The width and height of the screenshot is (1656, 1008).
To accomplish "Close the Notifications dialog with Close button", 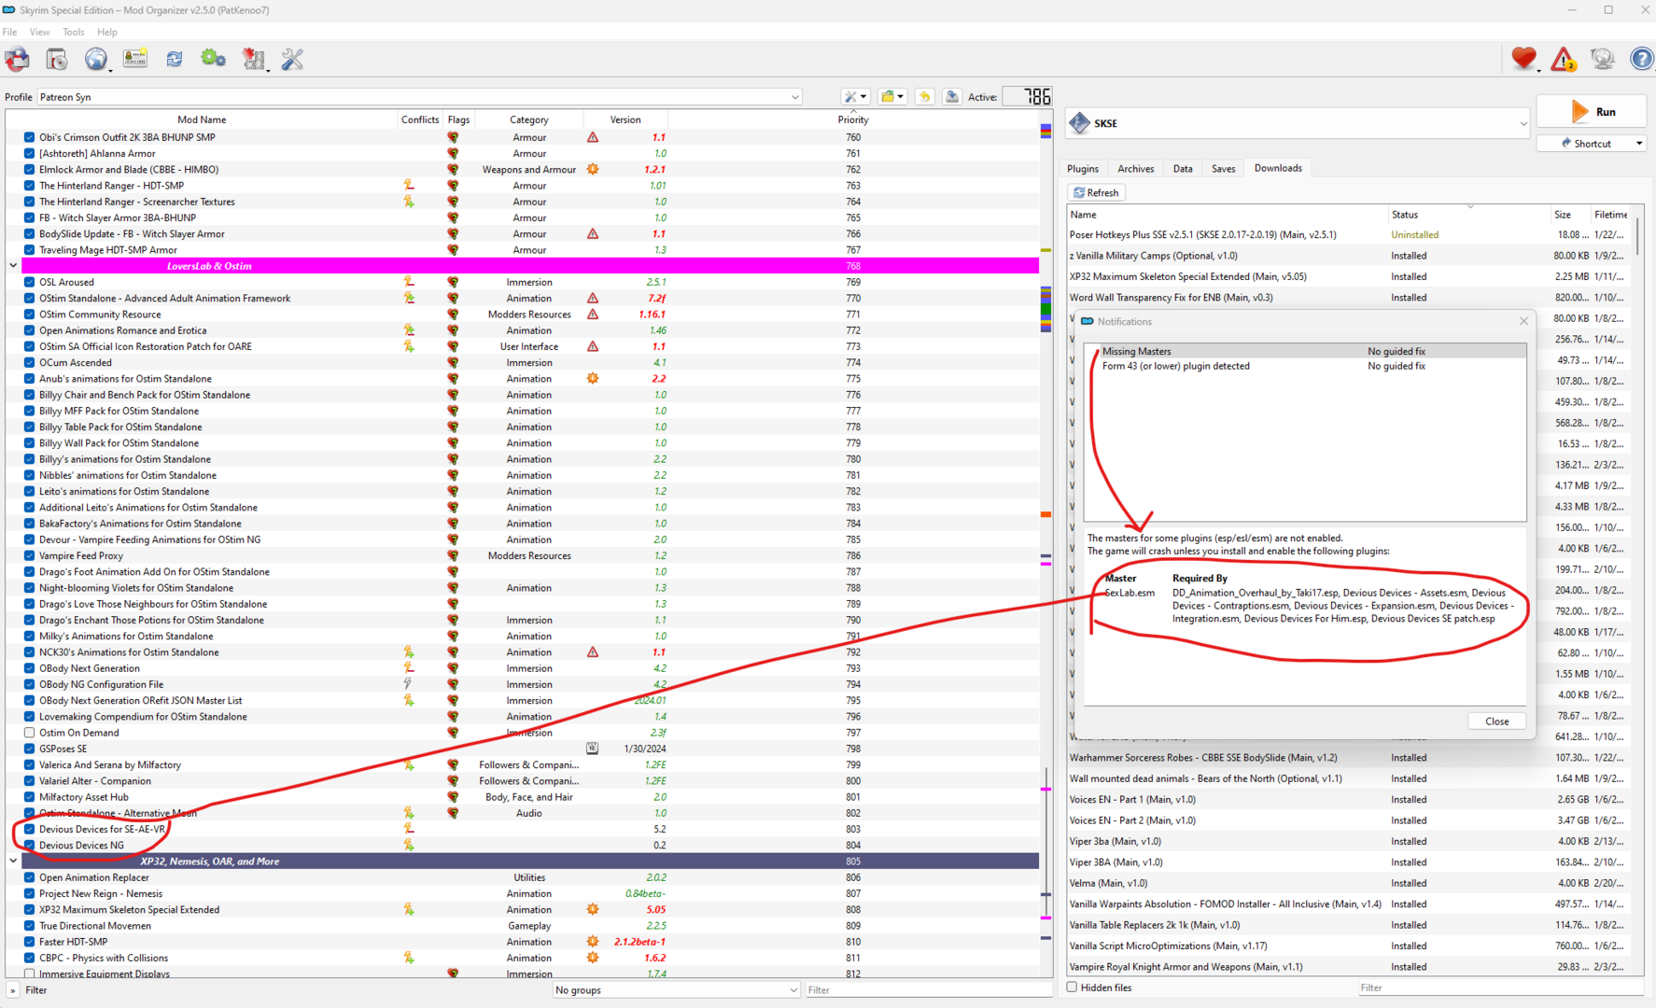I will tap(1496, 721).
